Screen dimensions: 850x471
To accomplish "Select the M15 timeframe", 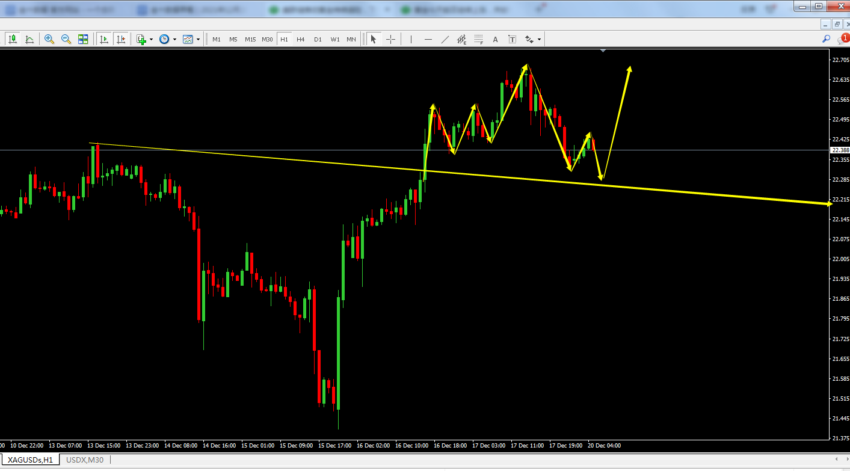I will (250, 39).
